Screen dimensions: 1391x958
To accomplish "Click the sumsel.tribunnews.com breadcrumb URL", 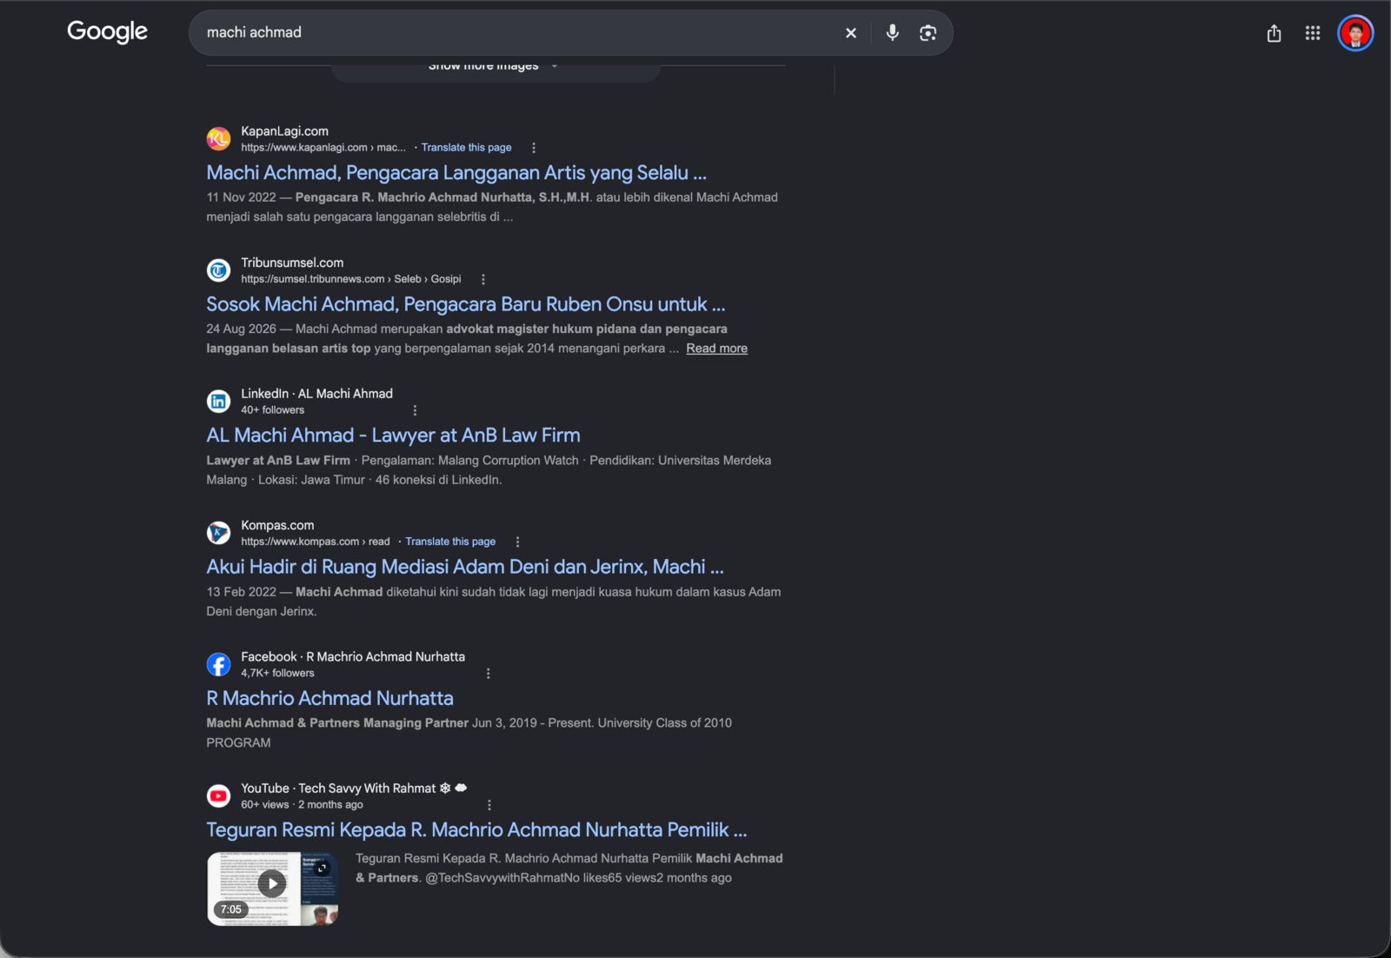I will coord(351,279).
